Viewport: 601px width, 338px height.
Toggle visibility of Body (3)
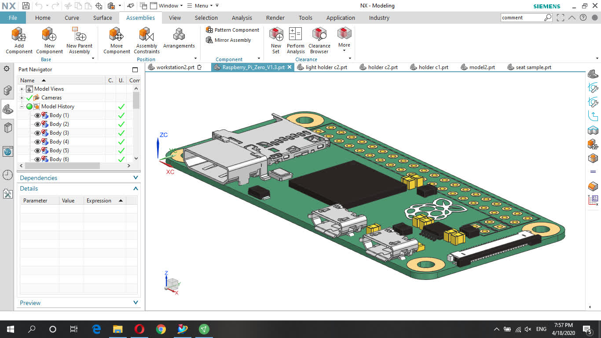tap(37, 133)
